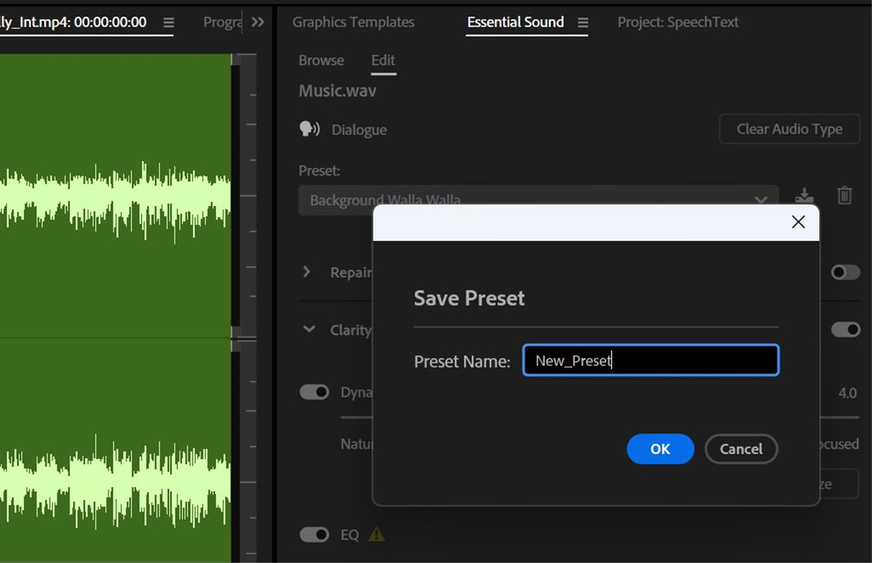The height and width of the screenshot is (563, 872).
Task: Click OK to save the preset
Action: tap(660, 449)
